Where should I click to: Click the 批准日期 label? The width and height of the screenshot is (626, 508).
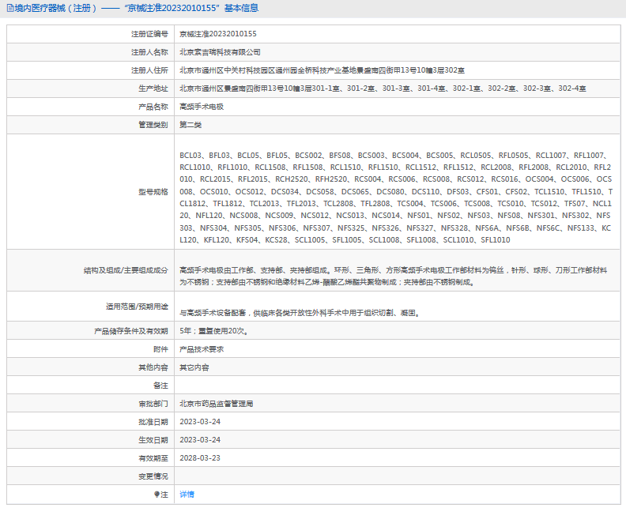[x=153, y=422]
